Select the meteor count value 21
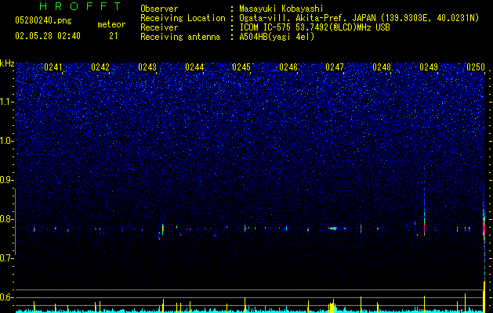 [x=114, y=36]
